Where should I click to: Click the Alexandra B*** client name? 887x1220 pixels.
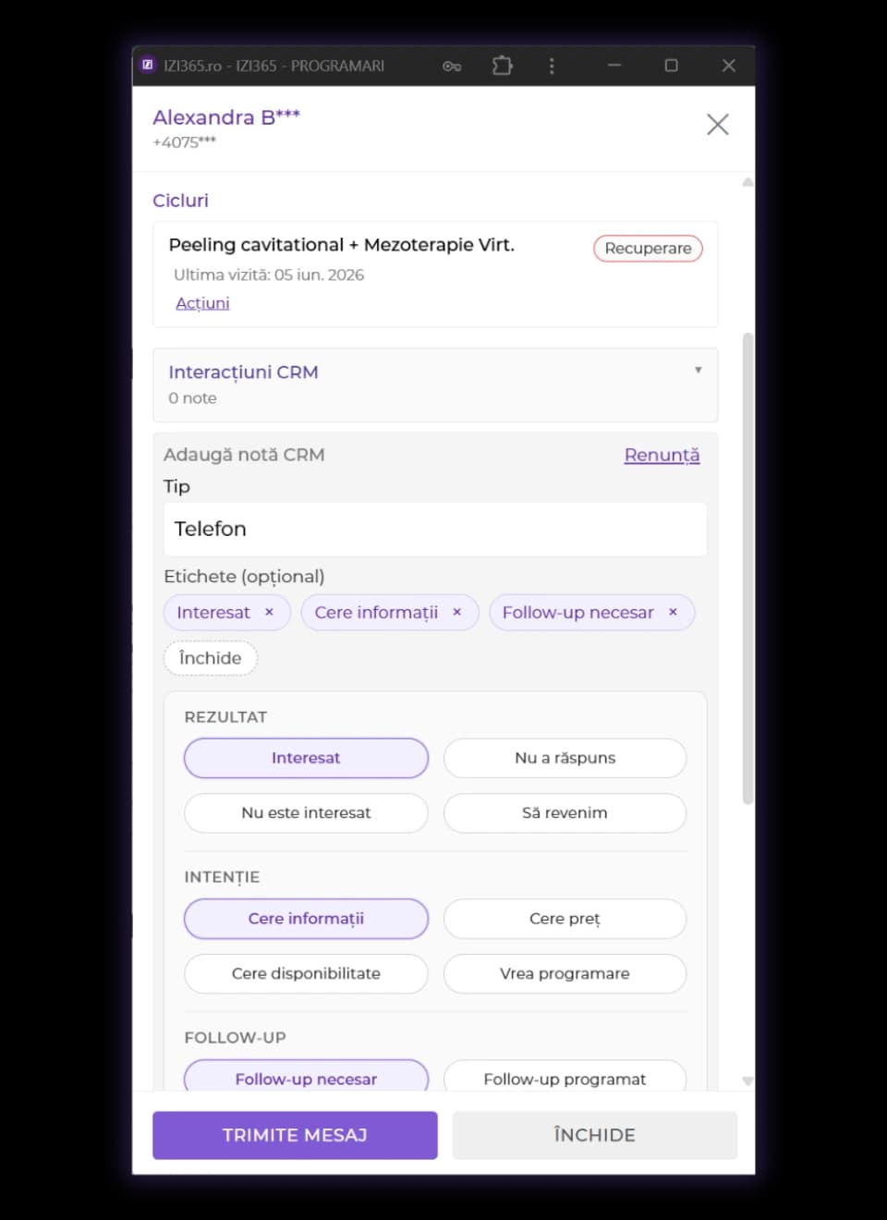tap(226, 117)
